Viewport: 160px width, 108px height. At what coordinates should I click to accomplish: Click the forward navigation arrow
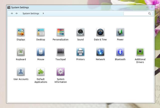(x=16, y=13)
